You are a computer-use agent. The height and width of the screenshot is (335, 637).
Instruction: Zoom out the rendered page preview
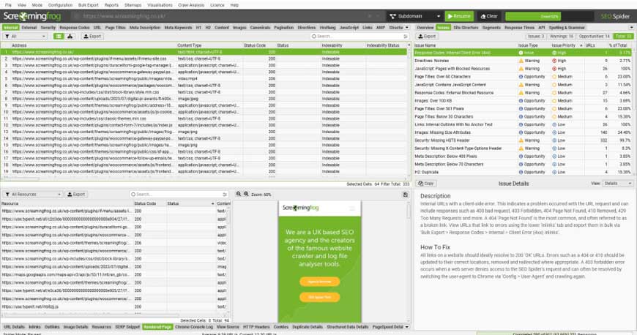[x=239, y=194]
